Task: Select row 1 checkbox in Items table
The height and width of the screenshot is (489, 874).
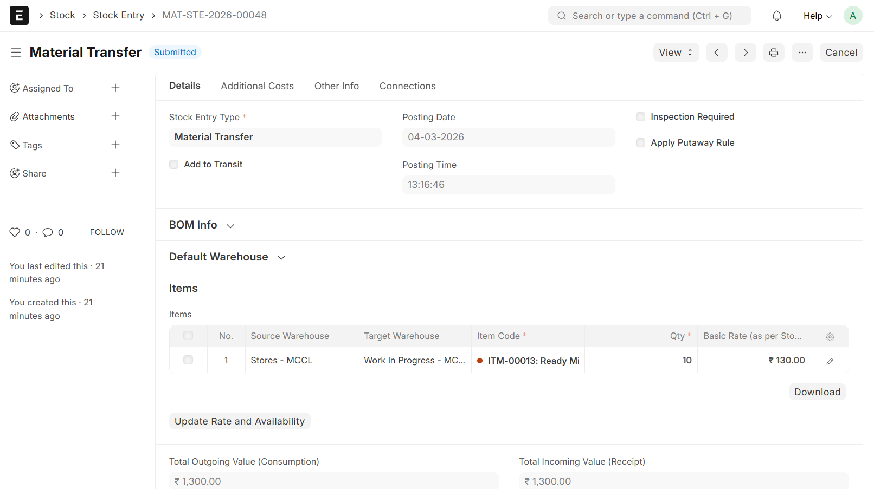Action: 188,360
